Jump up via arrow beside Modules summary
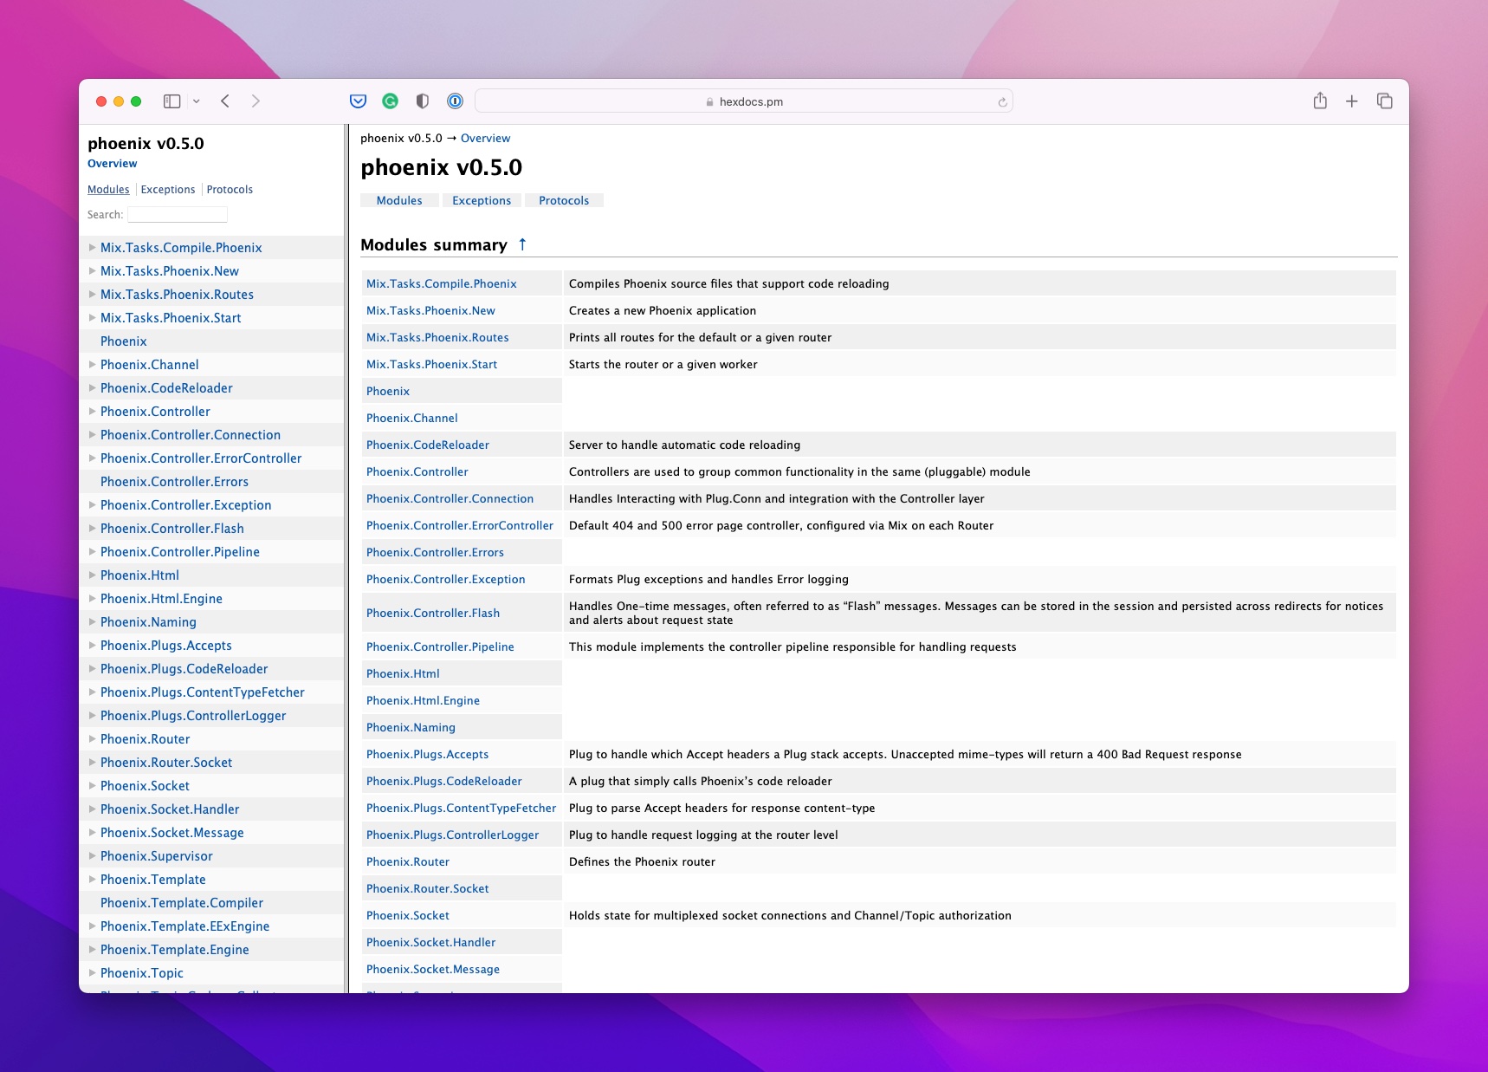 click(x=522, y=244)
